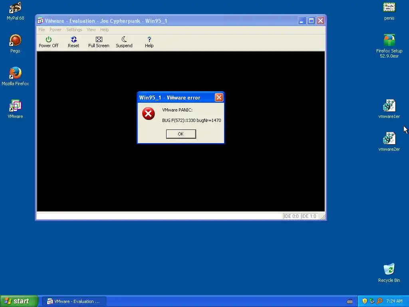Image resolution: width=409 pixels, height=307 pixels.
Task: Select the vmware1er registry file icon
Action: coord(389,109)
